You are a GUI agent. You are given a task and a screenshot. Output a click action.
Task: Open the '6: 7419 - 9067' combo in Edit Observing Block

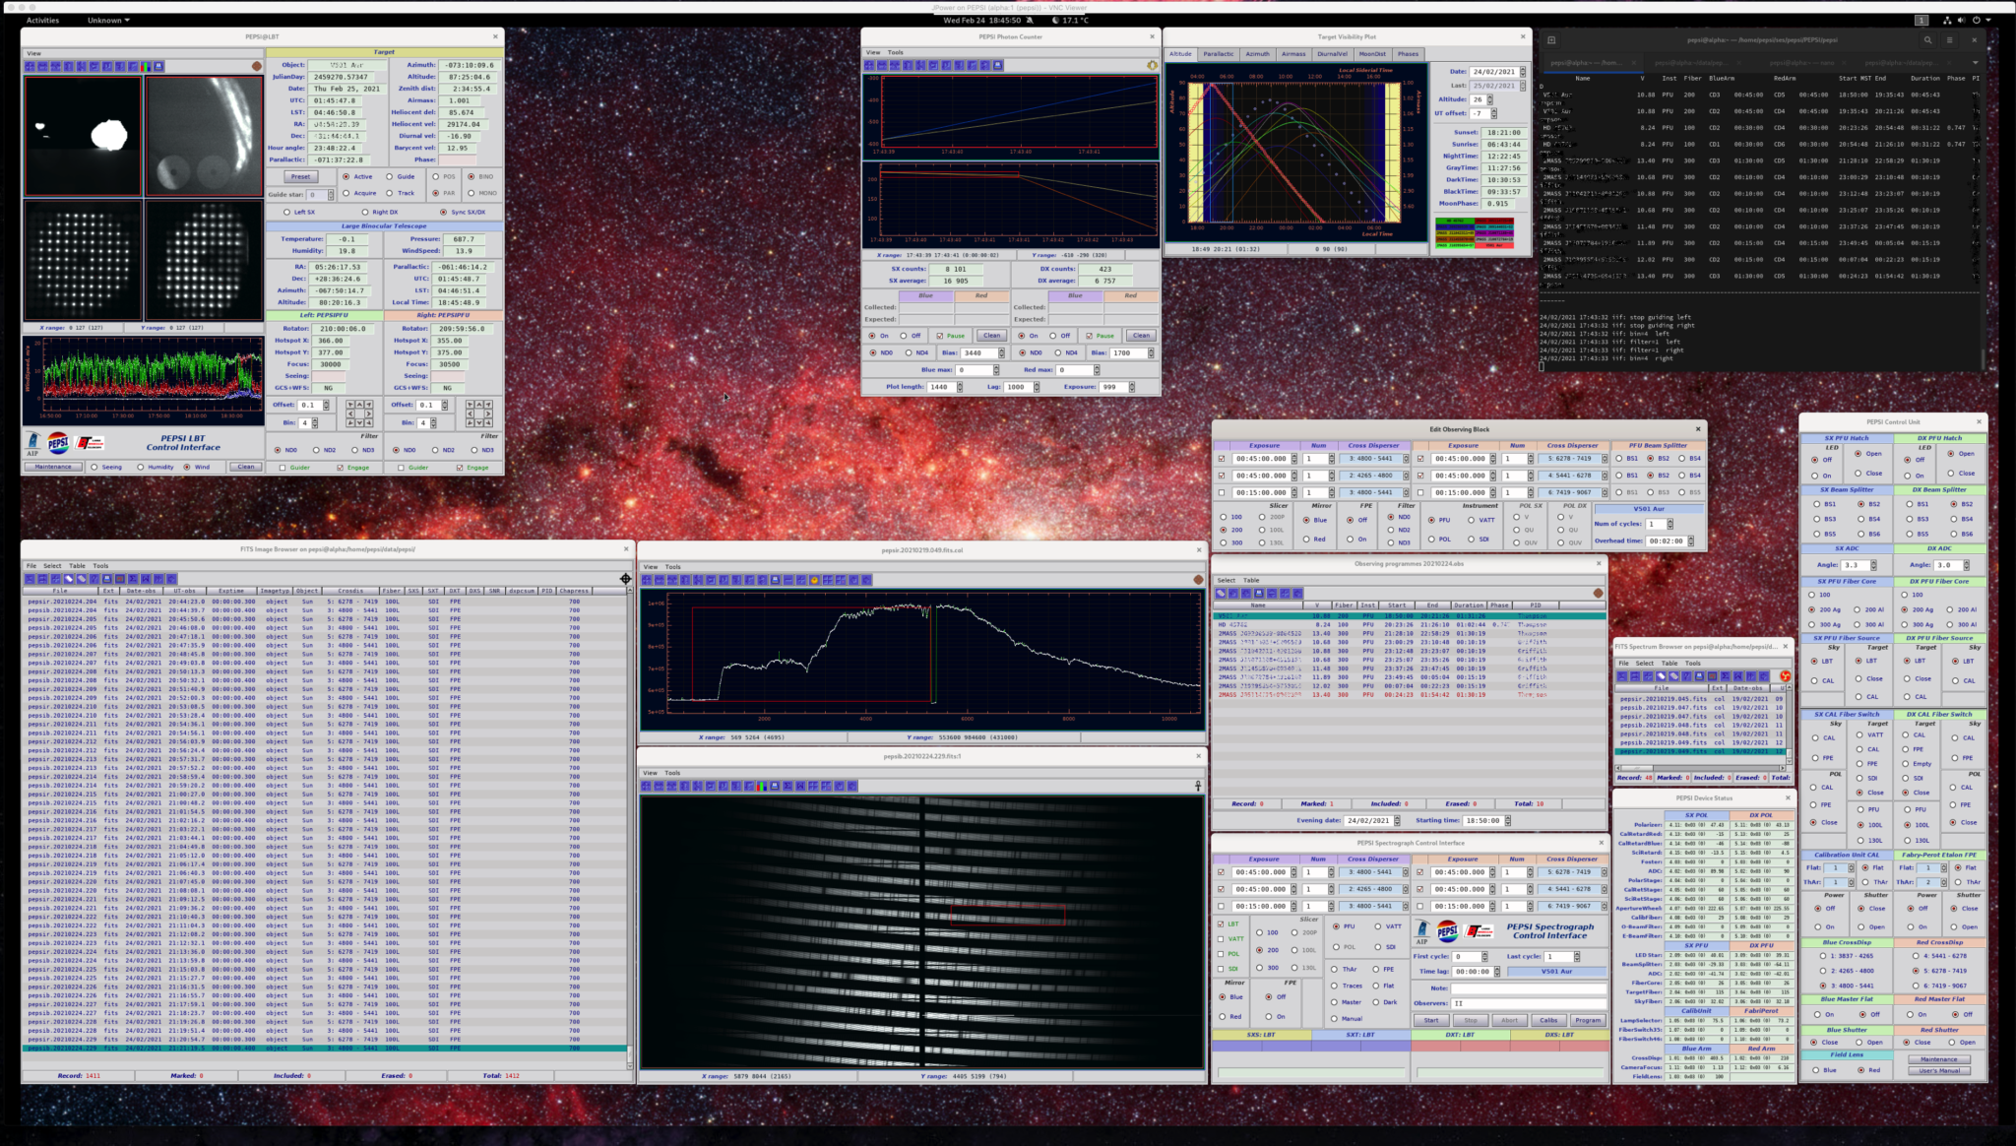1574,492
